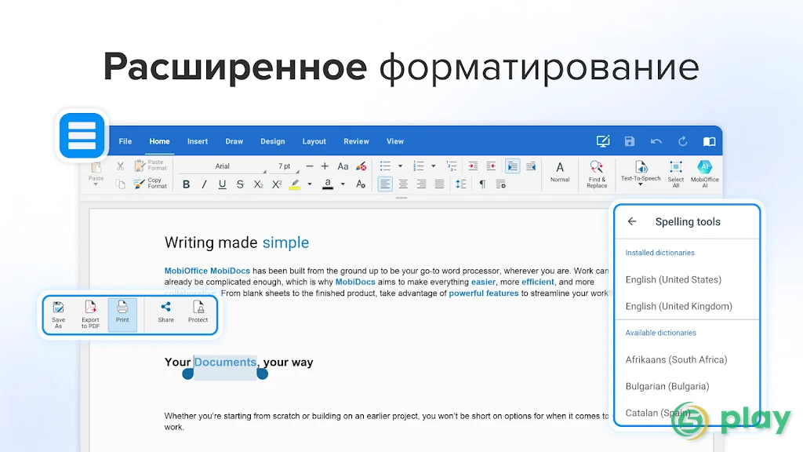This screenshot has height=452, width=803.
Task: Switch to the Home tab
Action: click(x=159, y=141)
